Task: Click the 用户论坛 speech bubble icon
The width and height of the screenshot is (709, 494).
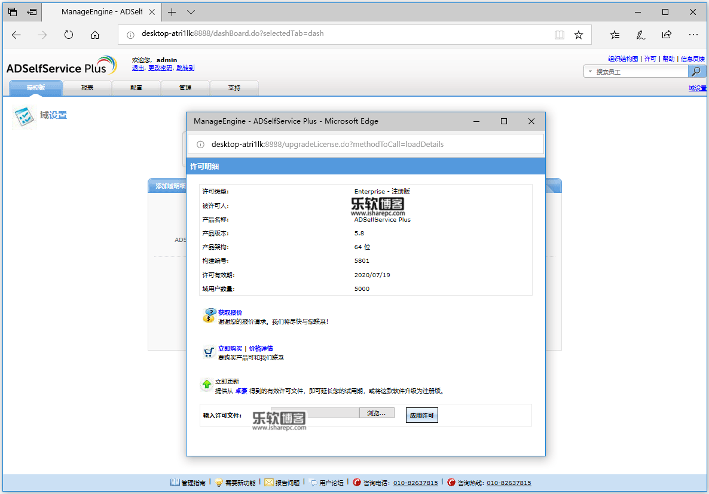Action: point(313,482)
